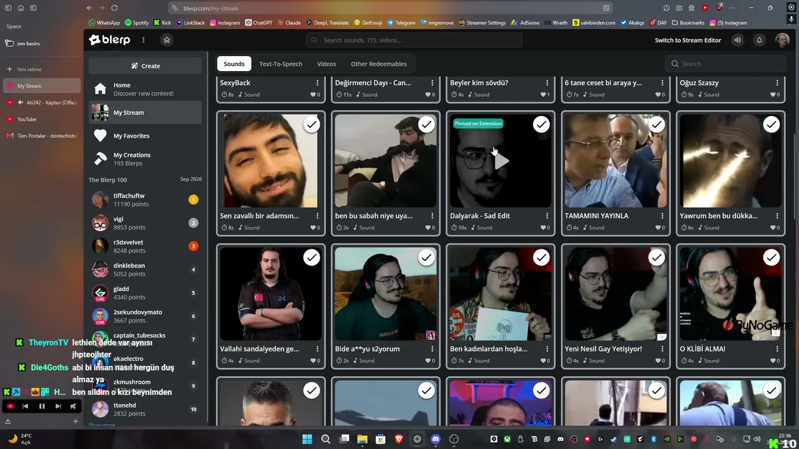Pause the Zen media mini player
This screenshot has height=449, width=799.
pyautogui.click(x=42, y=406)
